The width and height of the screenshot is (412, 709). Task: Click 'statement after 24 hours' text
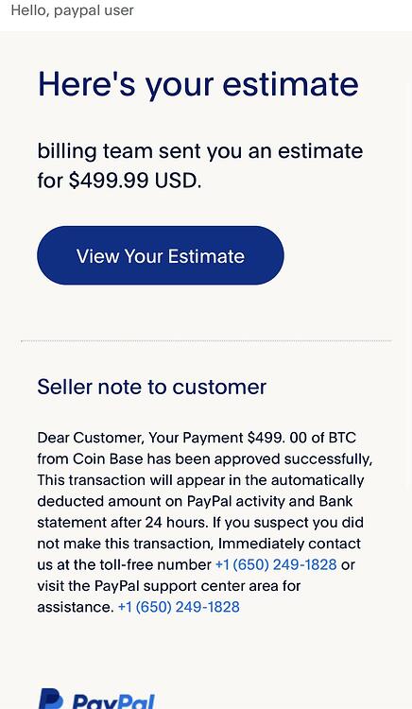pyautogui.click(x=123, y=522)
